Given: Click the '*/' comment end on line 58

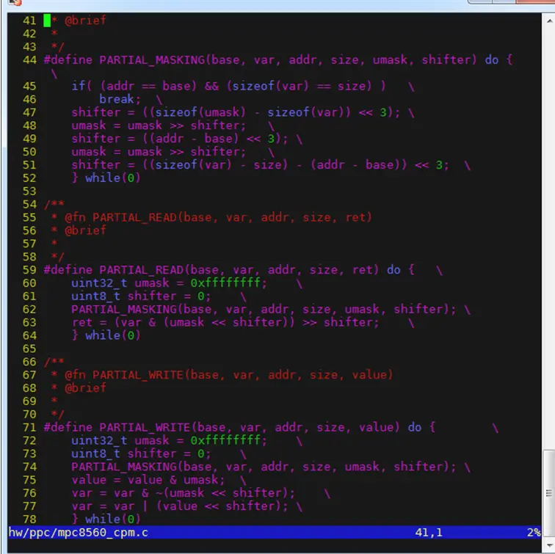Looking at the screenshot, I should [x=57, y=257].
